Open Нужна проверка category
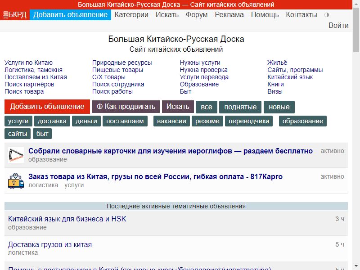The image size is (360, 270). pyautogui.click(x=204, y=70)
